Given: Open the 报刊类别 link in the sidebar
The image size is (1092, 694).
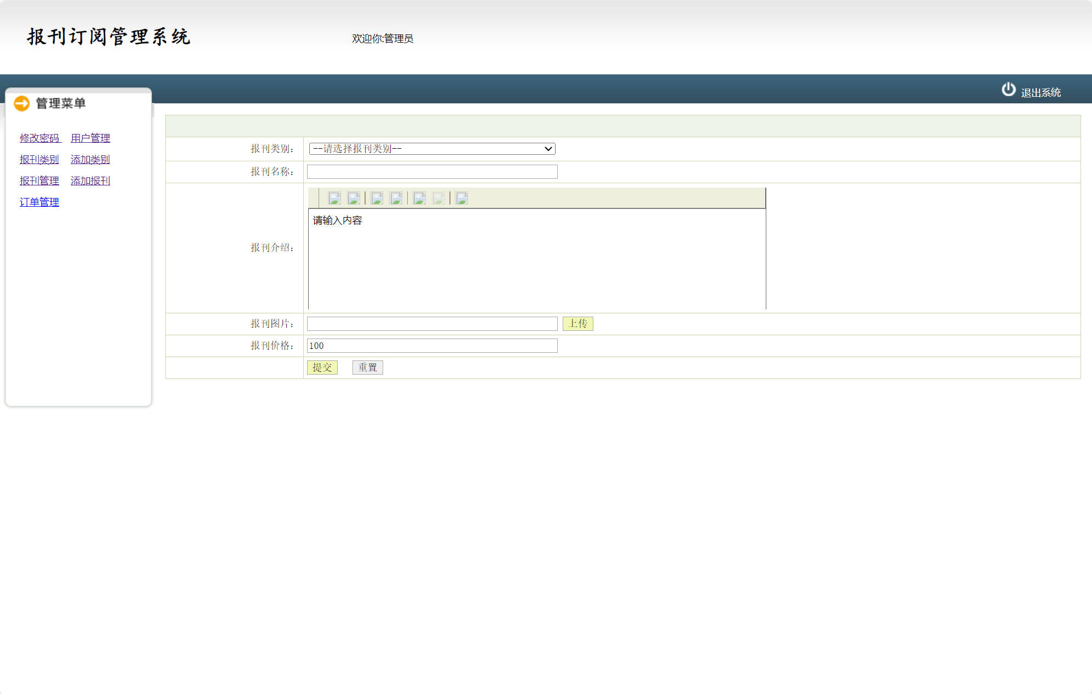Looking at the screenshot, I should point(39,159).
